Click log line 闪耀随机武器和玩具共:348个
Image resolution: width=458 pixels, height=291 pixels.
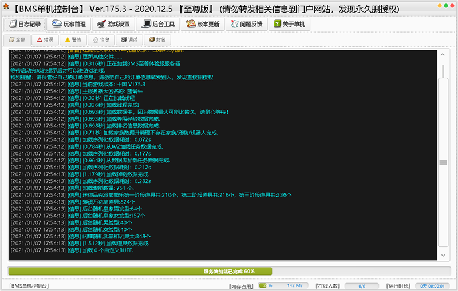81,237
